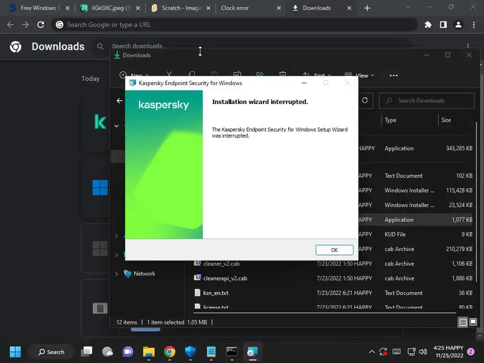Image resolution: width=484 pixels, height=363 pixels.
Task: Click the Share icon in Explorer toolbar
Action: [x=260, y=74]
